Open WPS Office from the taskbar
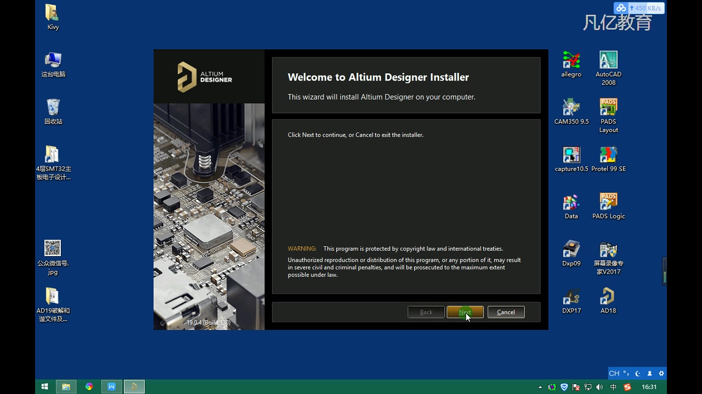 [x=111, y=386]
